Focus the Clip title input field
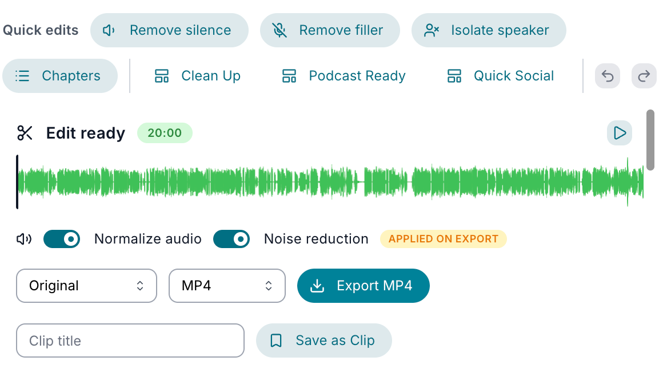The image size is (663, 365). 130,340
